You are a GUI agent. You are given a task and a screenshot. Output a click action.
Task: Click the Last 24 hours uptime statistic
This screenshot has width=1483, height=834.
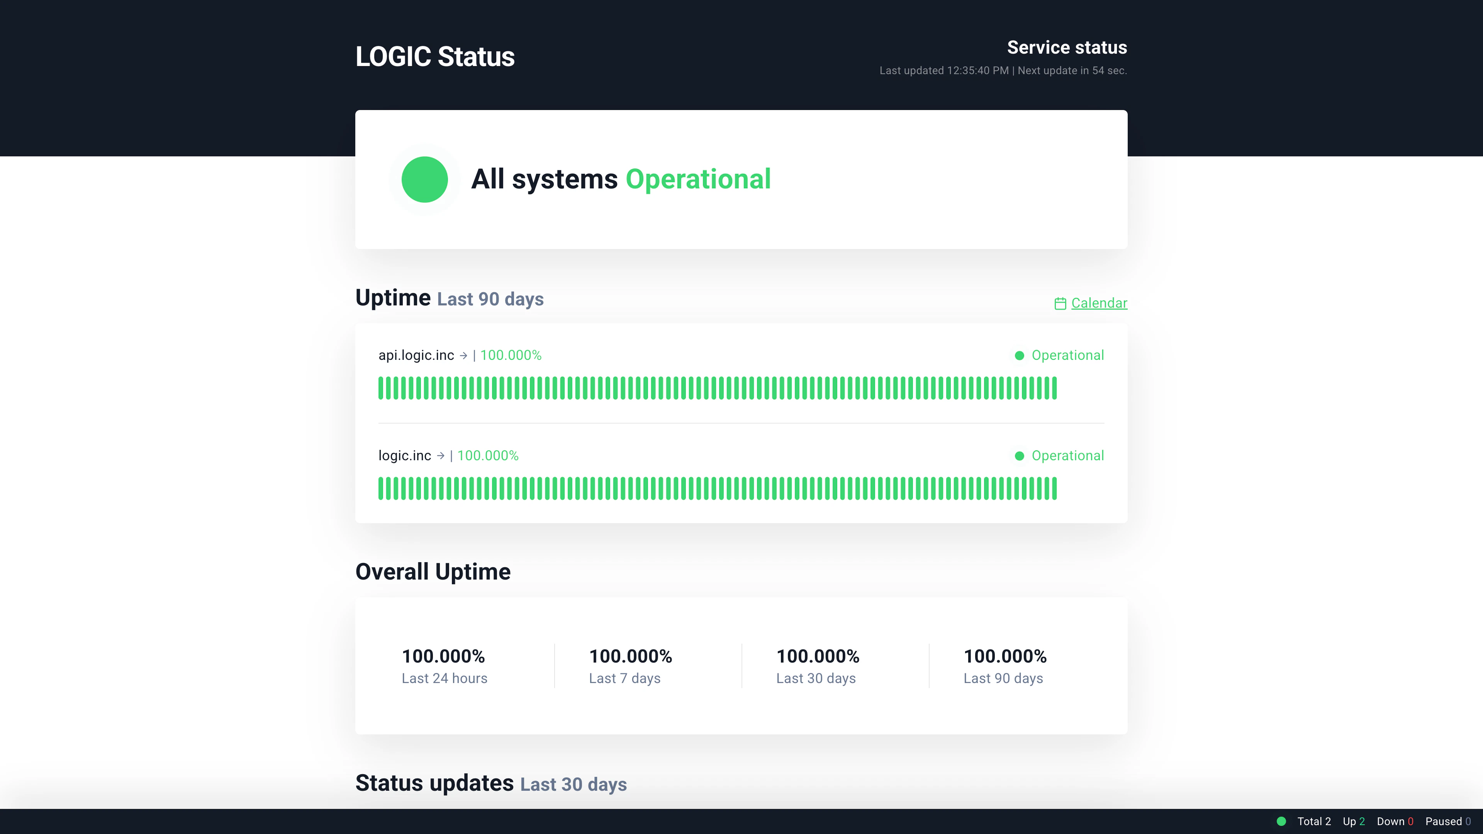pos(444,666)
